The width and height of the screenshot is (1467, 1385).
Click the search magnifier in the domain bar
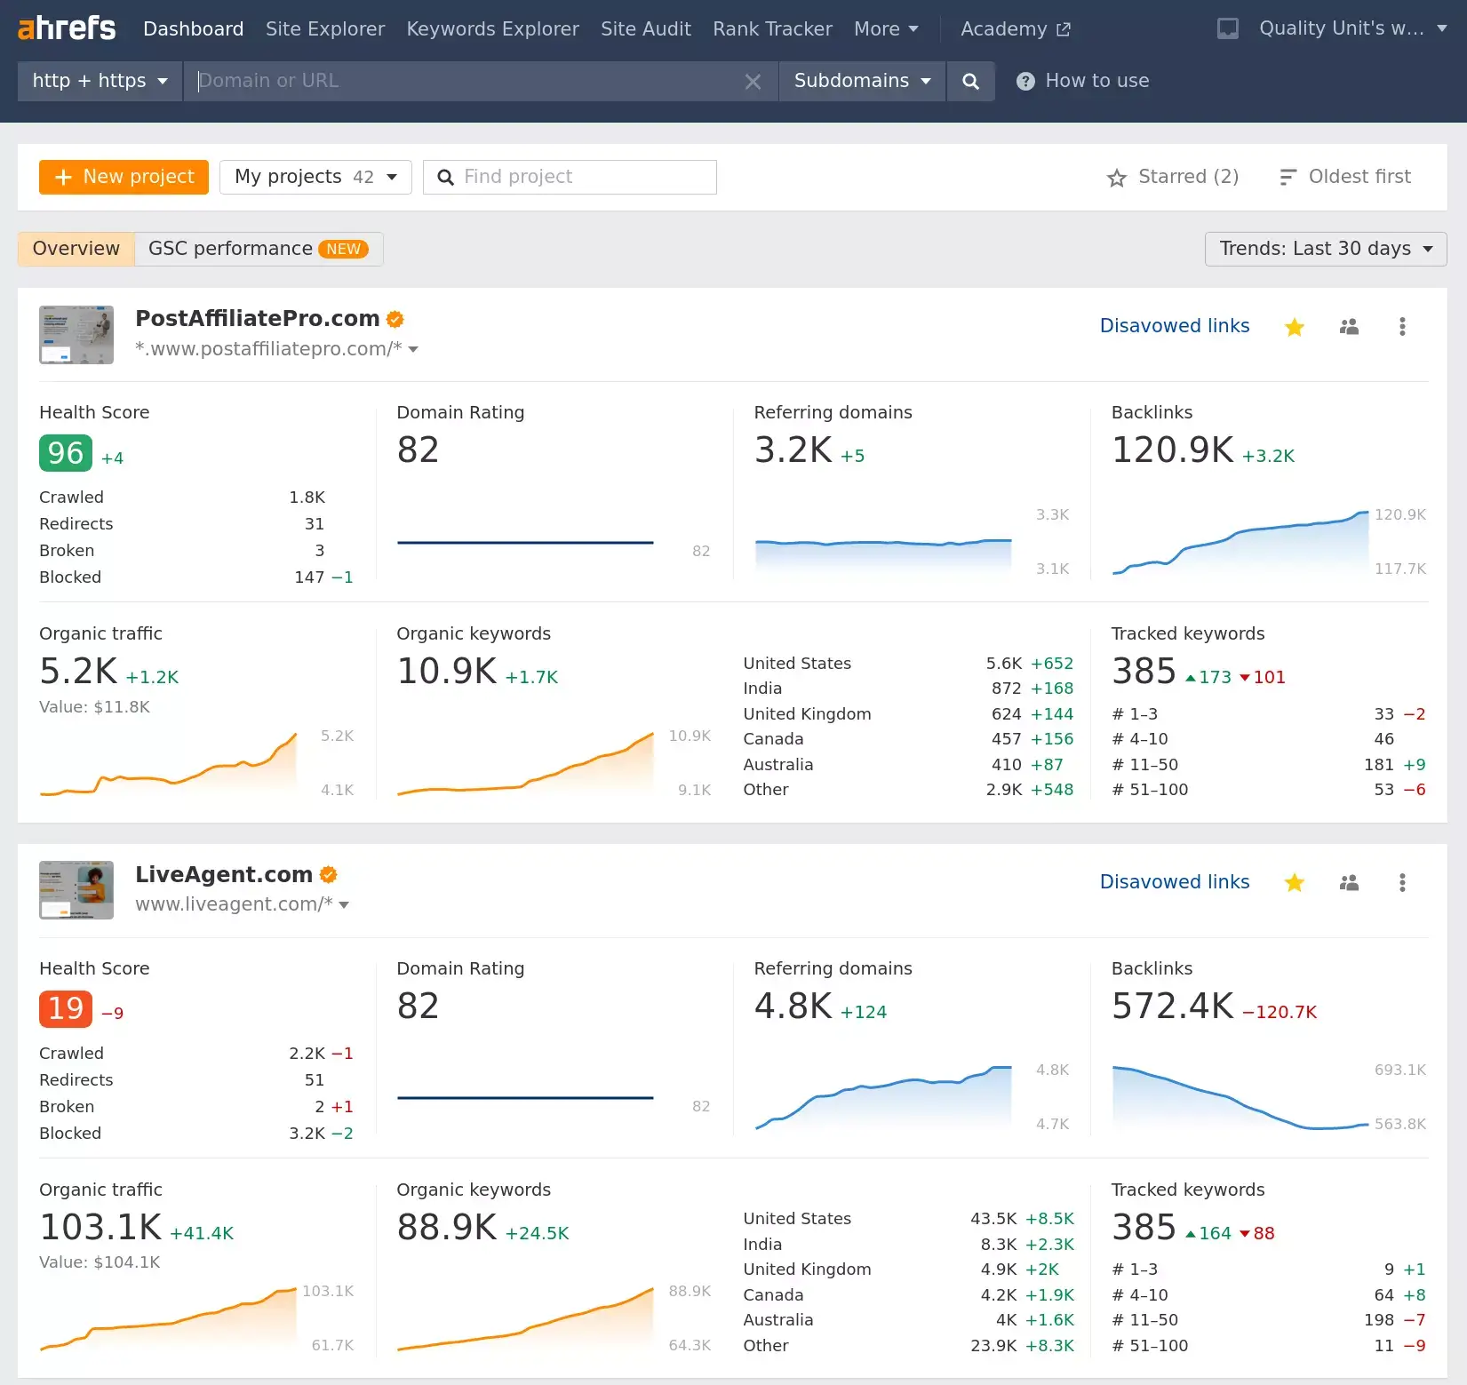point(970,81)
